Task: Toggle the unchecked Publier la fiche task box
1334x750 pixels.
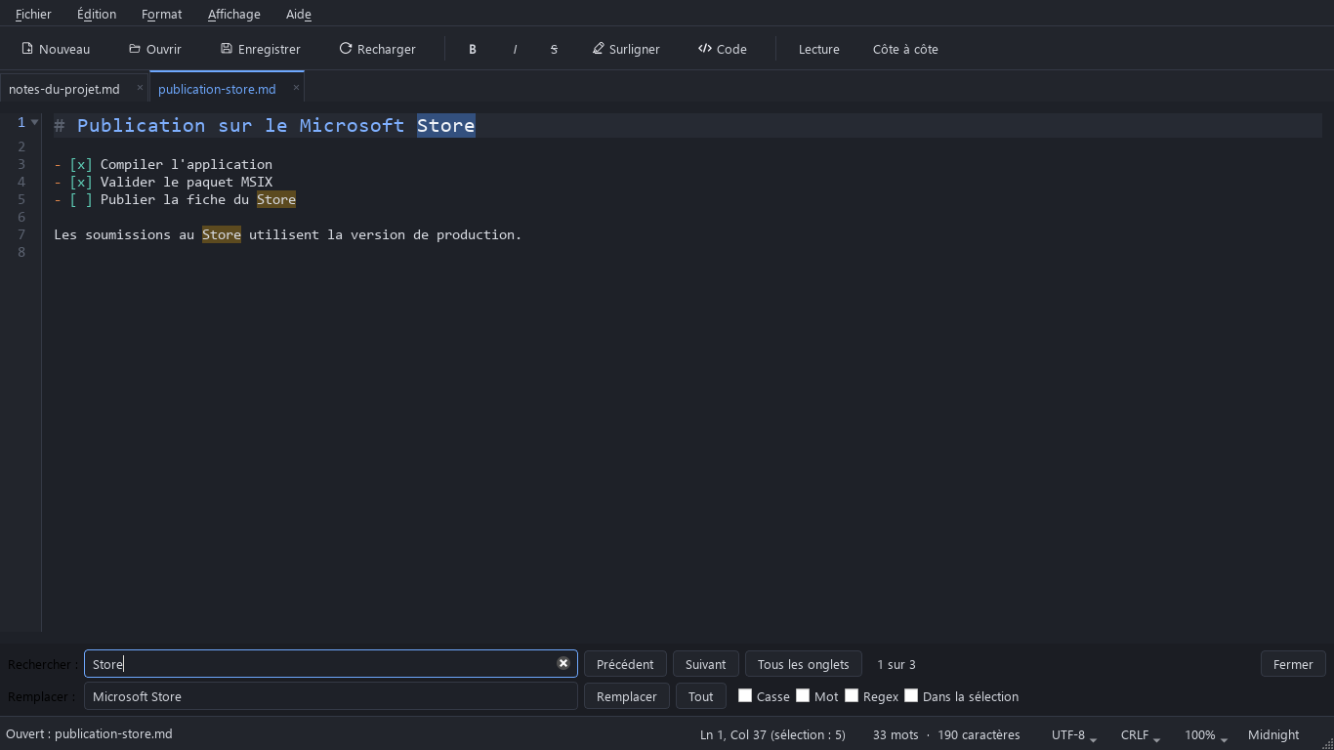Action: tap(81, 199)
